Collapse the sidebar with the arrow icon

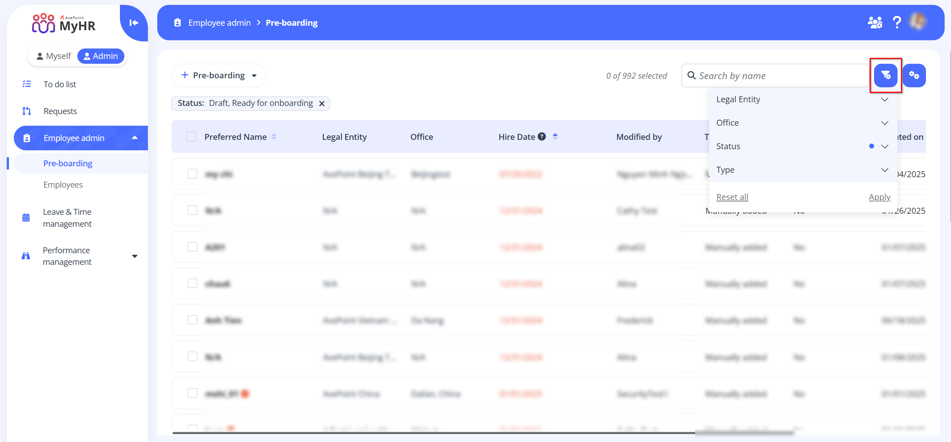click(x=134, y=23)
